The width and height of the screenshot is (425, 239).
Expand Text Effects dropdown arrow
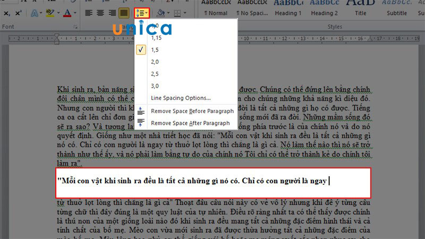coord(41,13)
